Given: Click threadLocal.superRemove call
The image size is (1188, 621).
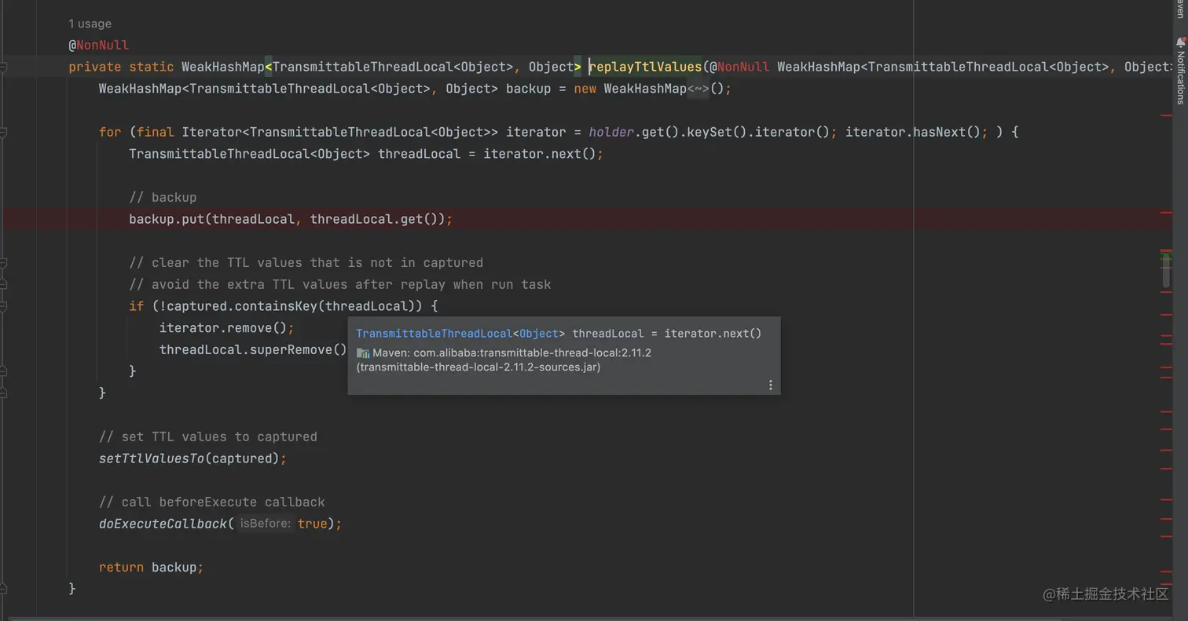Looking at the screenshot, I should [253, 350].
